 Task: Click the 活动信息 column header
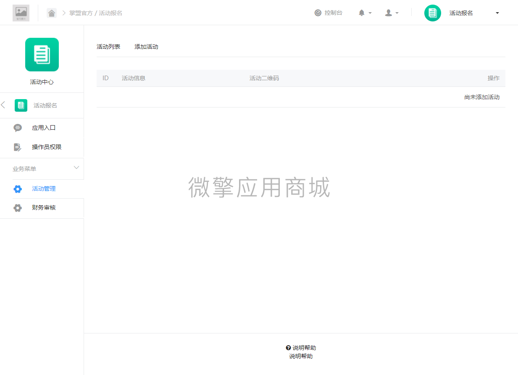(x=134, y=78)
